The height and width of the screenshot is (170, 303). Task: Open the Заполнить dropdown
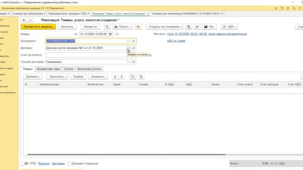coord(57,76)
